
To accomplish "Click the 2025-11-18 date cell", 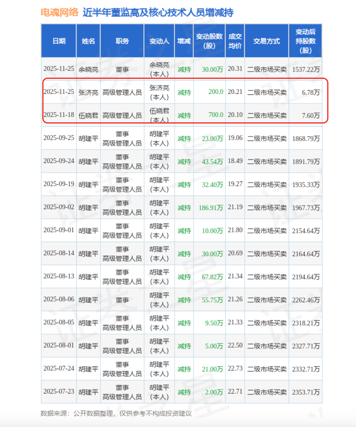I will click(x=59, y=115).
